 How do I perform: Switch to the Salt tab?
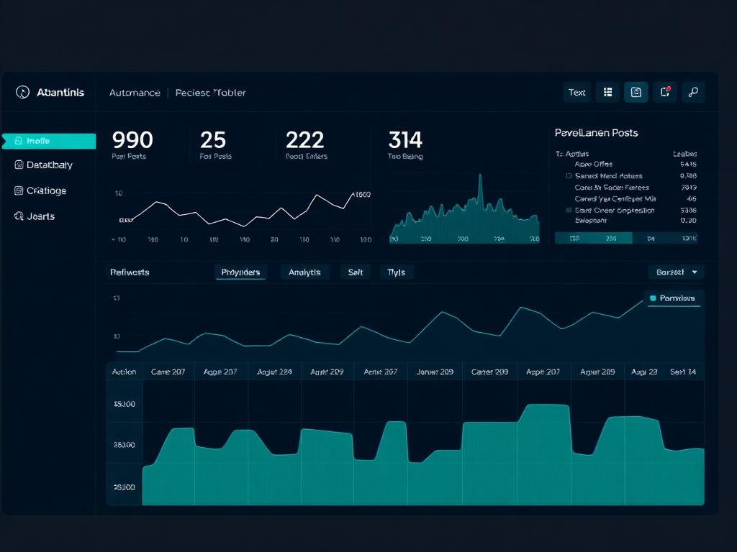356,272
